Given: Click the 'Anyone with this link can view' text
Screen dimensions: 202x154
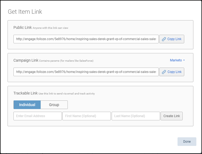Looking at the screenshot, I should [52, 28].
